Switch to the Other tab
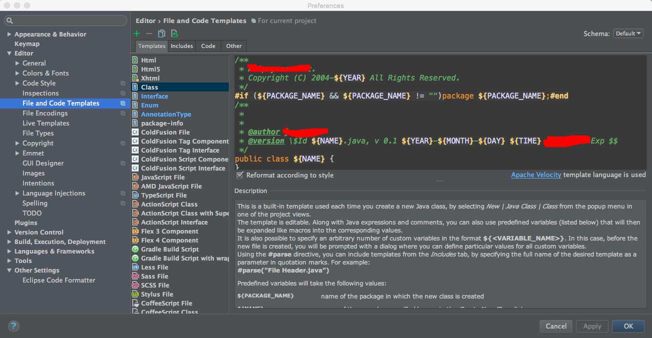652x338 pixels. [x=233, y=46]
